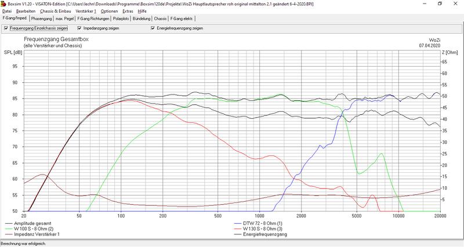Click the Impedanz Verstärker 1 legend entry

coord(32,234)
